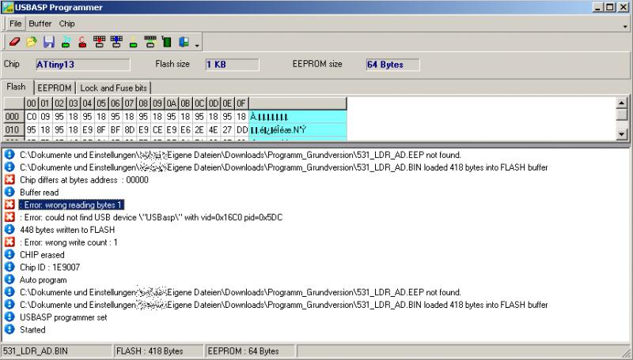Screen dimensions: 633x360
Task: Click the yellow-topped green chip icon
Action: 133,42
